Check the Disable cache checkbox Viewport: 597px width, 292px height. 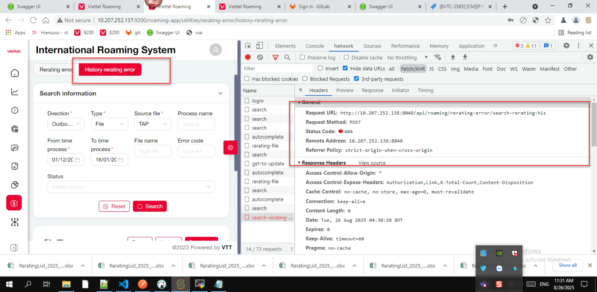coord(346,57)
